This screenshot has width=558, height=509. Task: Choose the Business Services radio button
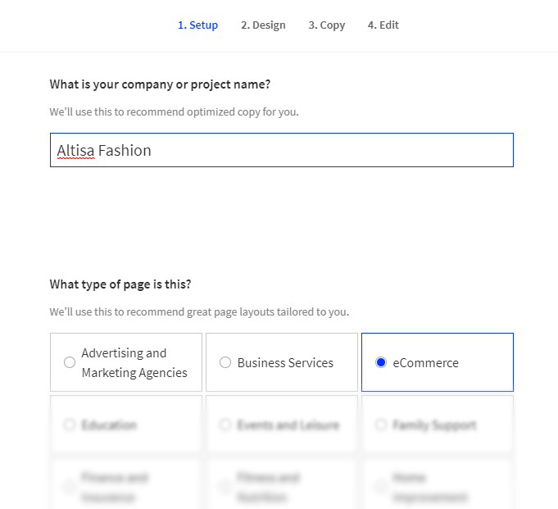[x=225, y=362]
